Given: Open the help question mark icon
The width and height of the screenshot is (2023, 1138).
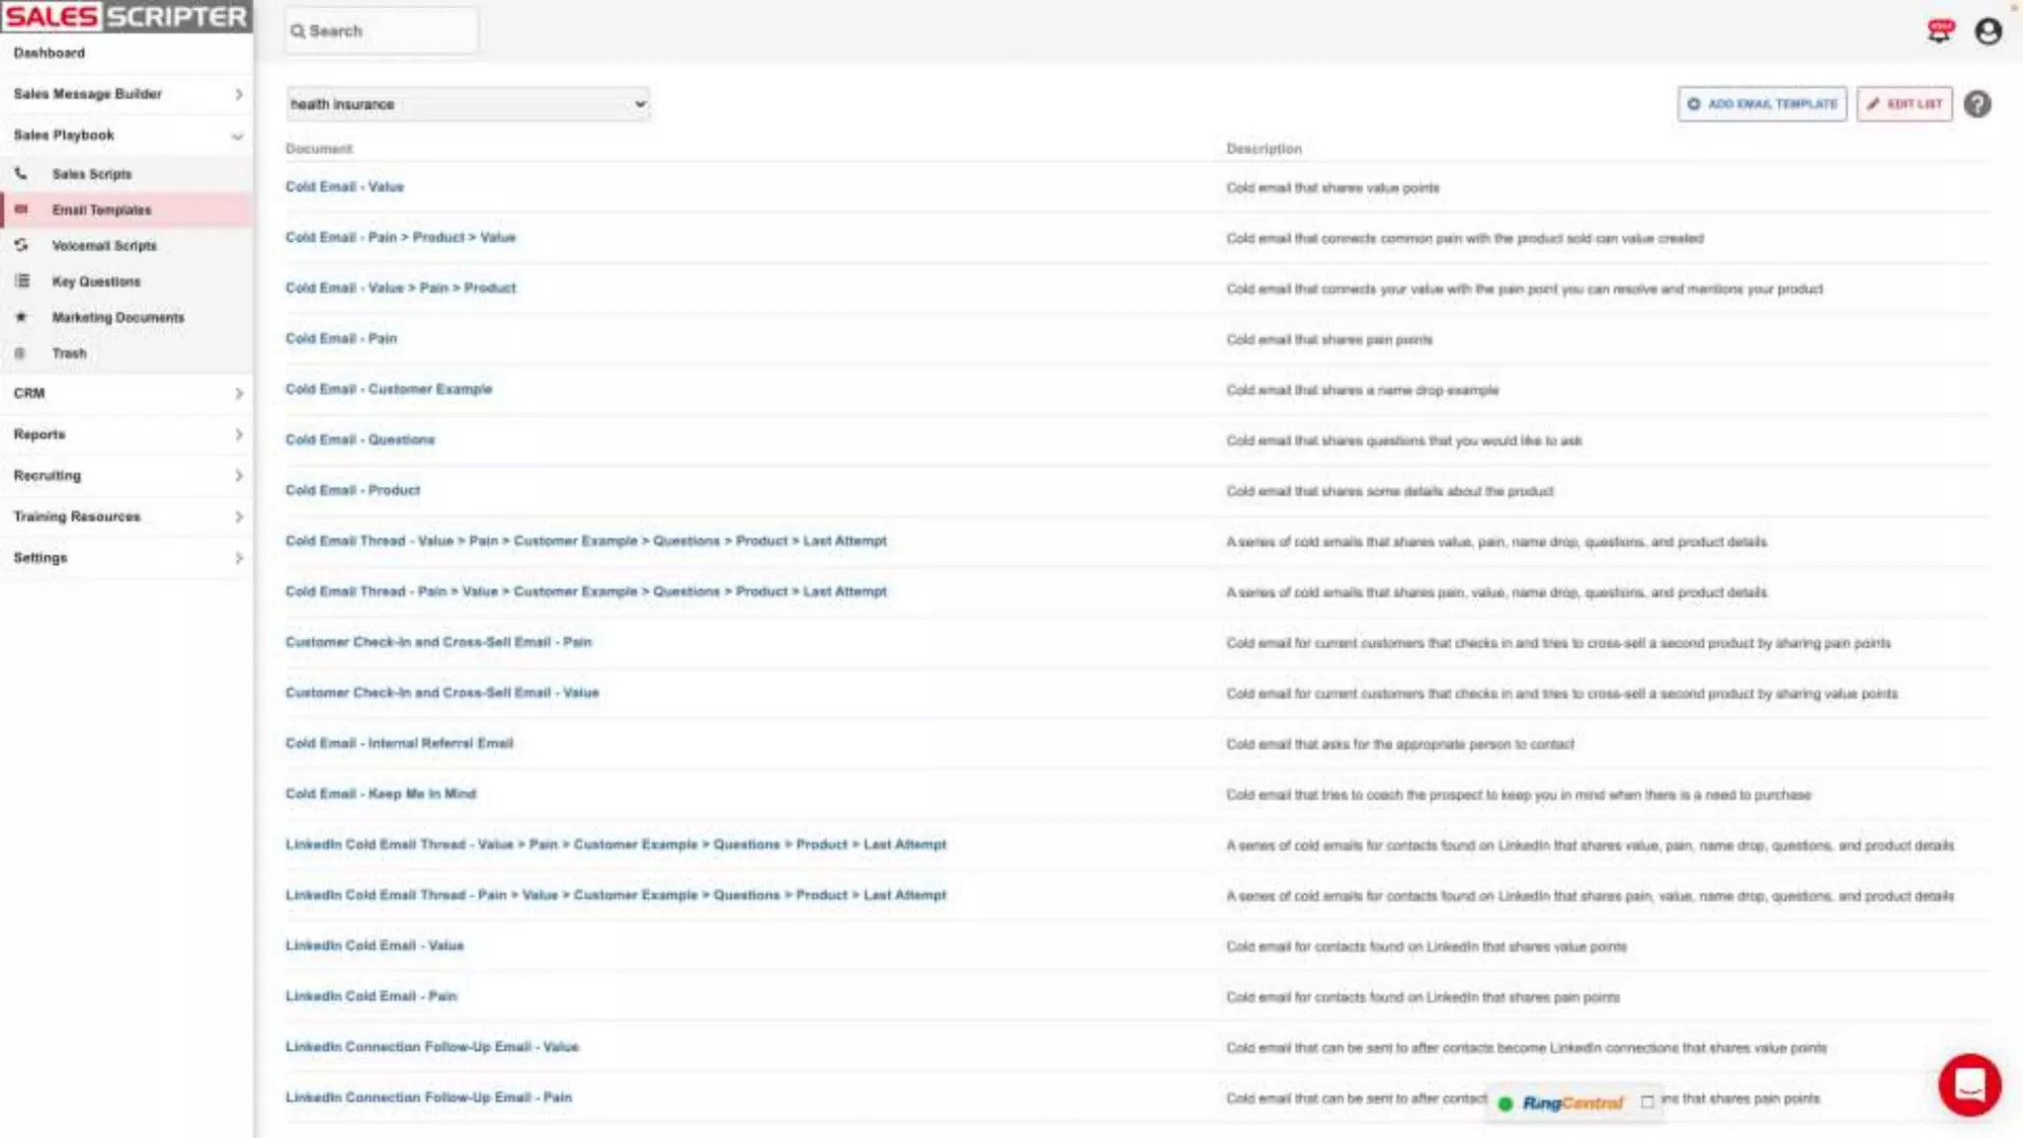Looking at the screenshot, I should pyautogui.click(x=1977, y=104).
